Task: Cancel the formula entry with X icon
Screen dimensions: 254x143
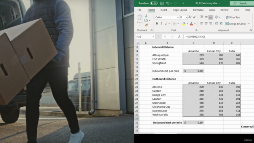Action: coord(165,37)
